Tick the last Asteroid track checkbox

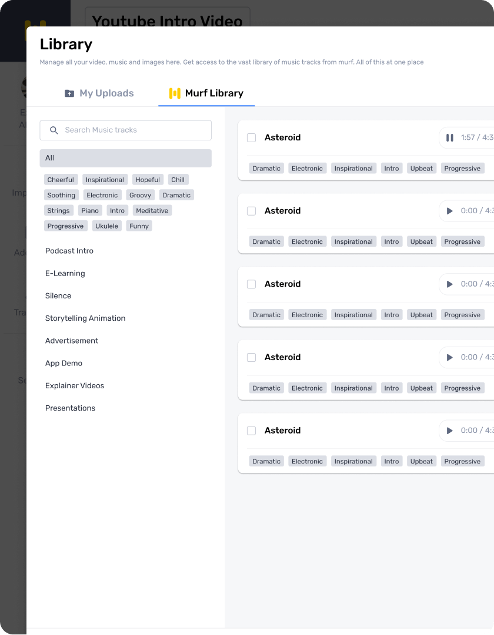pos(252,431)
